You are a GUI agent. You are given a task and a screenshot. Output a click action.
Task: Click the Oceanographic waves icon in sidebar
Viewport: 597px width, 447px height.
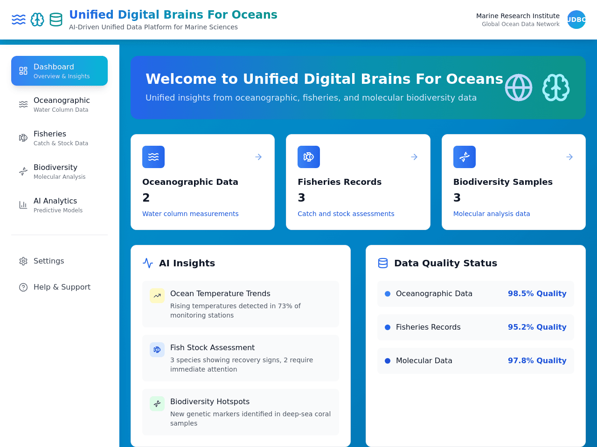[x=23, y=104]
